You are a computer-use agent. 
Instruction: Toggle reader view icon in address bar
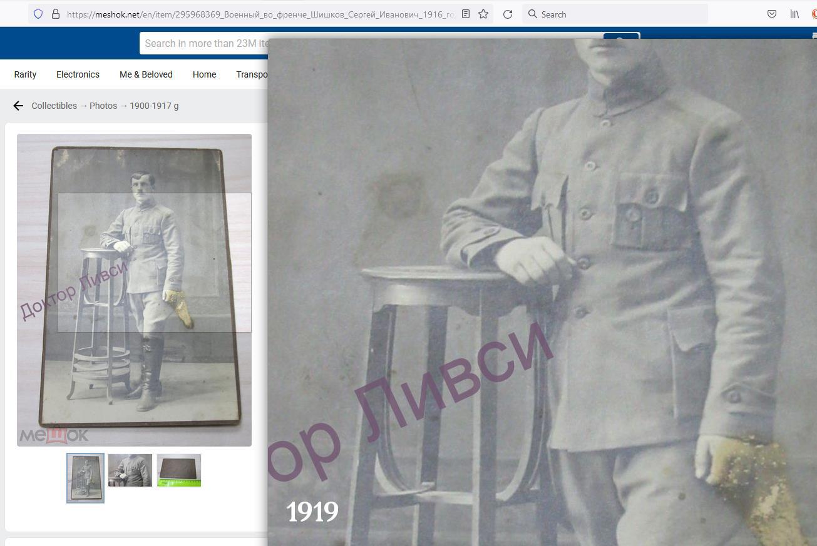pyautogui.click(x=466, y=14)
